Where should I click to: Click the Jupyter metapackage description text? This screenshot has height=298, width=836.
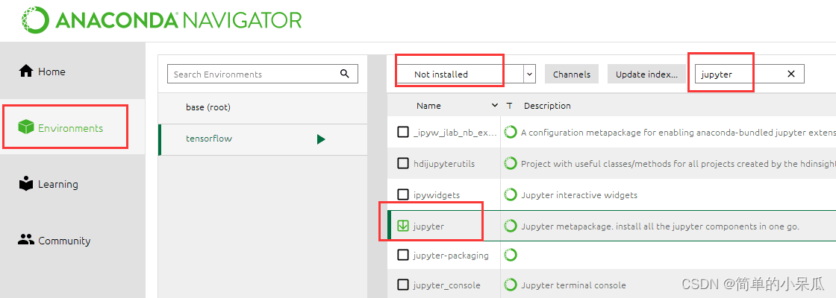(660, 226)
